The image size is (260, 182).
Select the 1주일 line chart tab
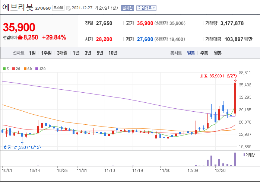46,53
